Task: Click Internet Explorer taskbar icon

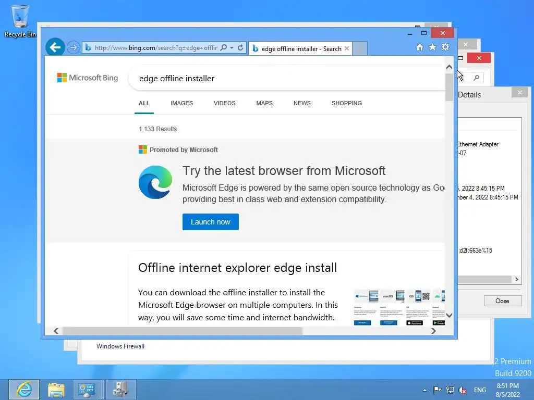Action: (x=24, y=390)
